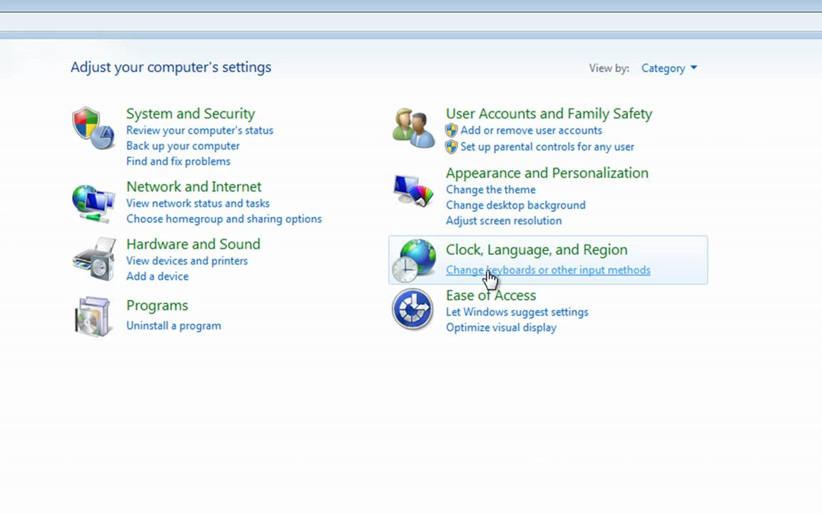Open User Accounts and Family Safety heading
This screenshot has width=822, height=514.
pyautogui.click(x=549, y=114)
